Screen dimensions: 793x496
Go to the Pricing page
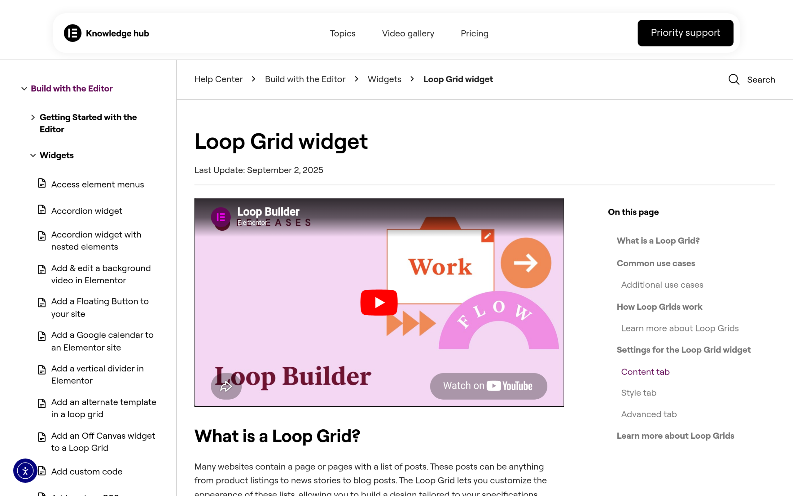coord(475,33)
